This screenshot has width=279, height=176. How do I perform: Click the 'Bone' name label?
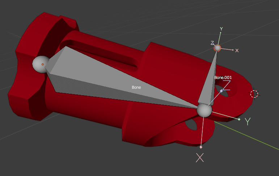coord(136,87)
